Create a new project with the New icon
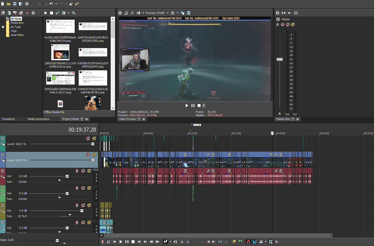The width and height of the screenshot is (374, 246). 3,4
